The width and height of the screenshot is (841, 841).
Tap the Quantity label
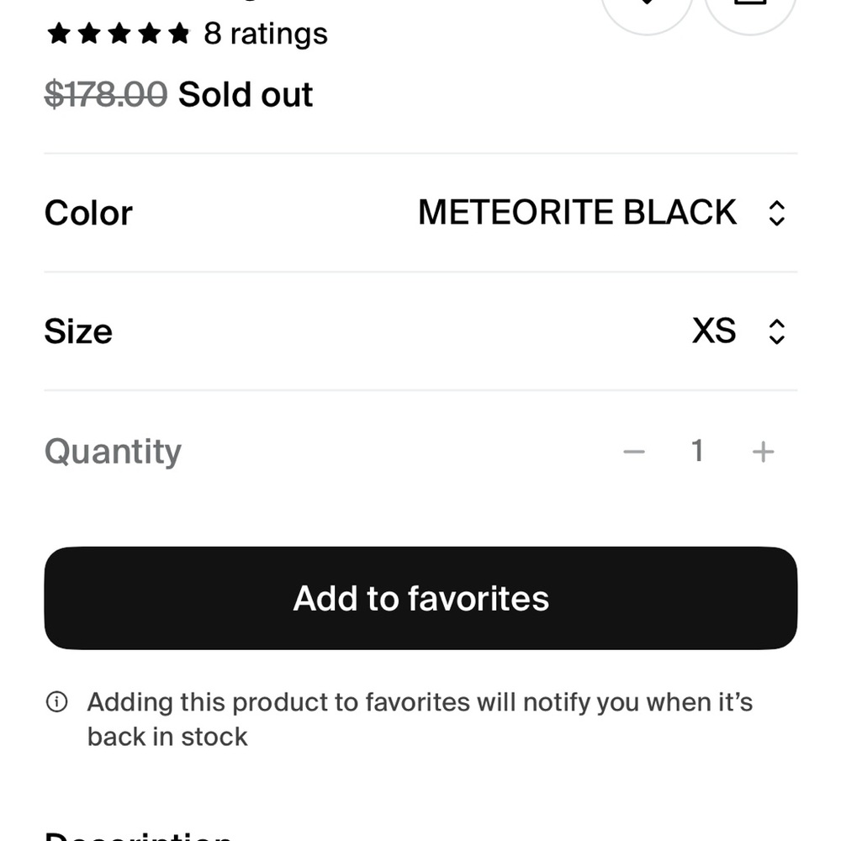coord(114,452)
